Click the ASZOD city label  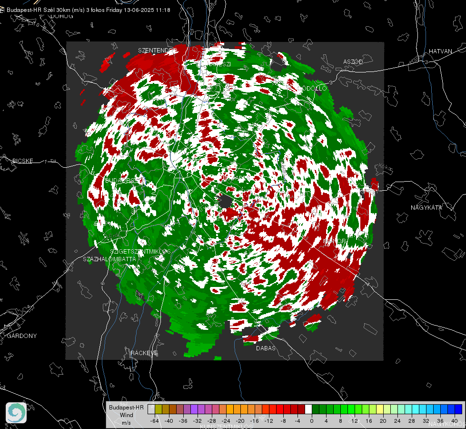[x=353, y=61]
